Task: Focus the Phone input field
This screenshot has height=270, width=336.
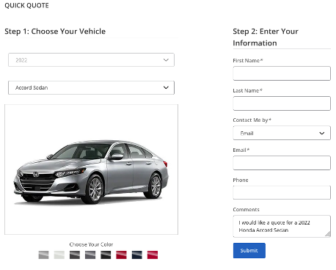Action: [x=282, y=192]
